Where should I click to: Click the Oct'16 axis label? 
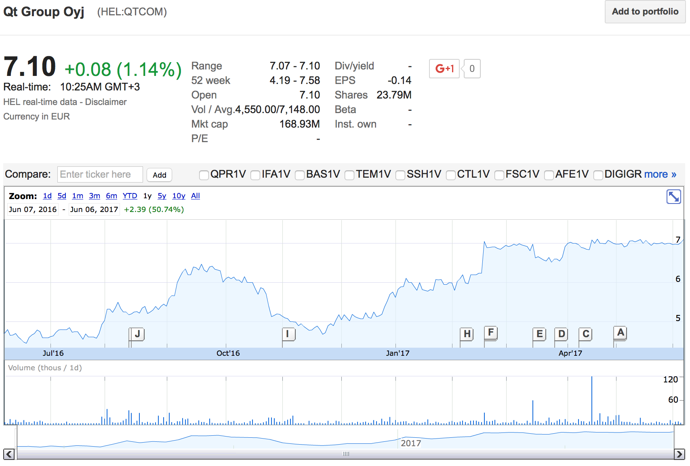(228, 353)
